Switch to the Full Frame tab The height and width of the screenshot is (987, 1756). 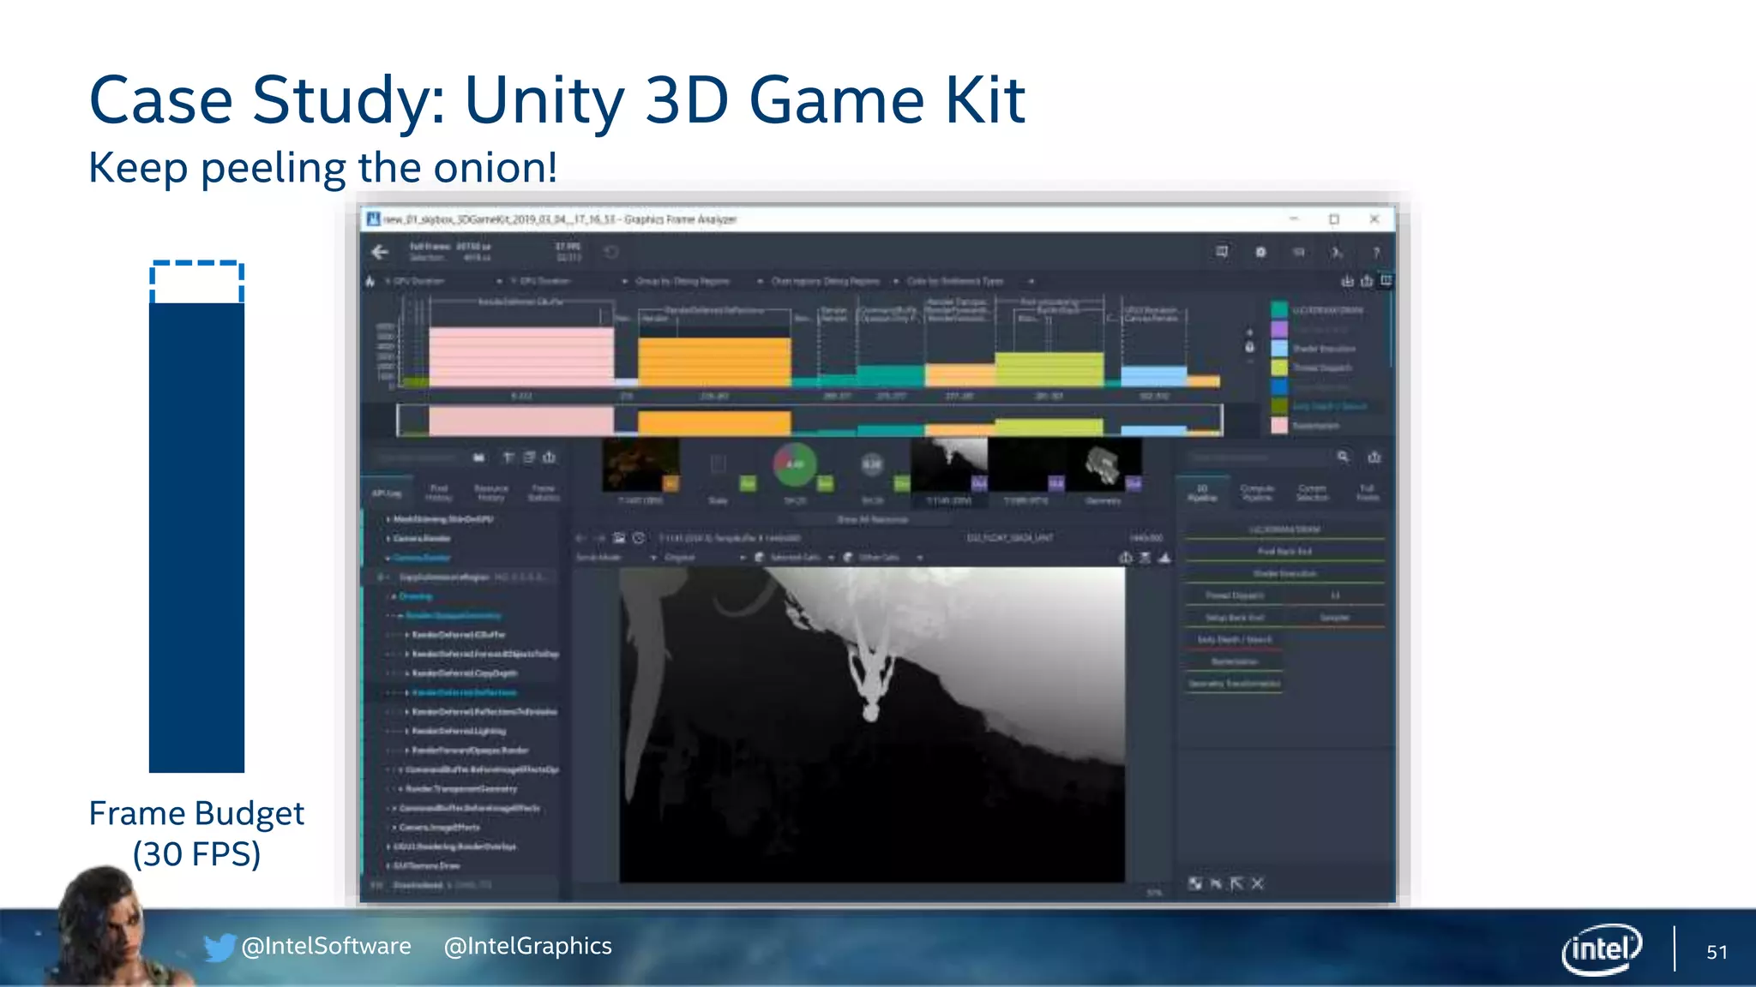tap(1367, 493)
